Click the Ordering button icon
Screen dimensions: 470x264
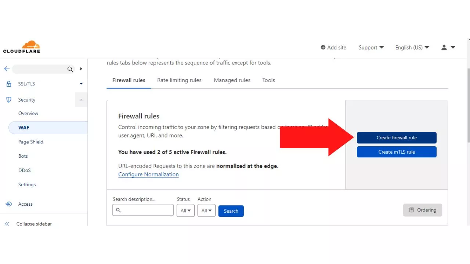[412, 210]
